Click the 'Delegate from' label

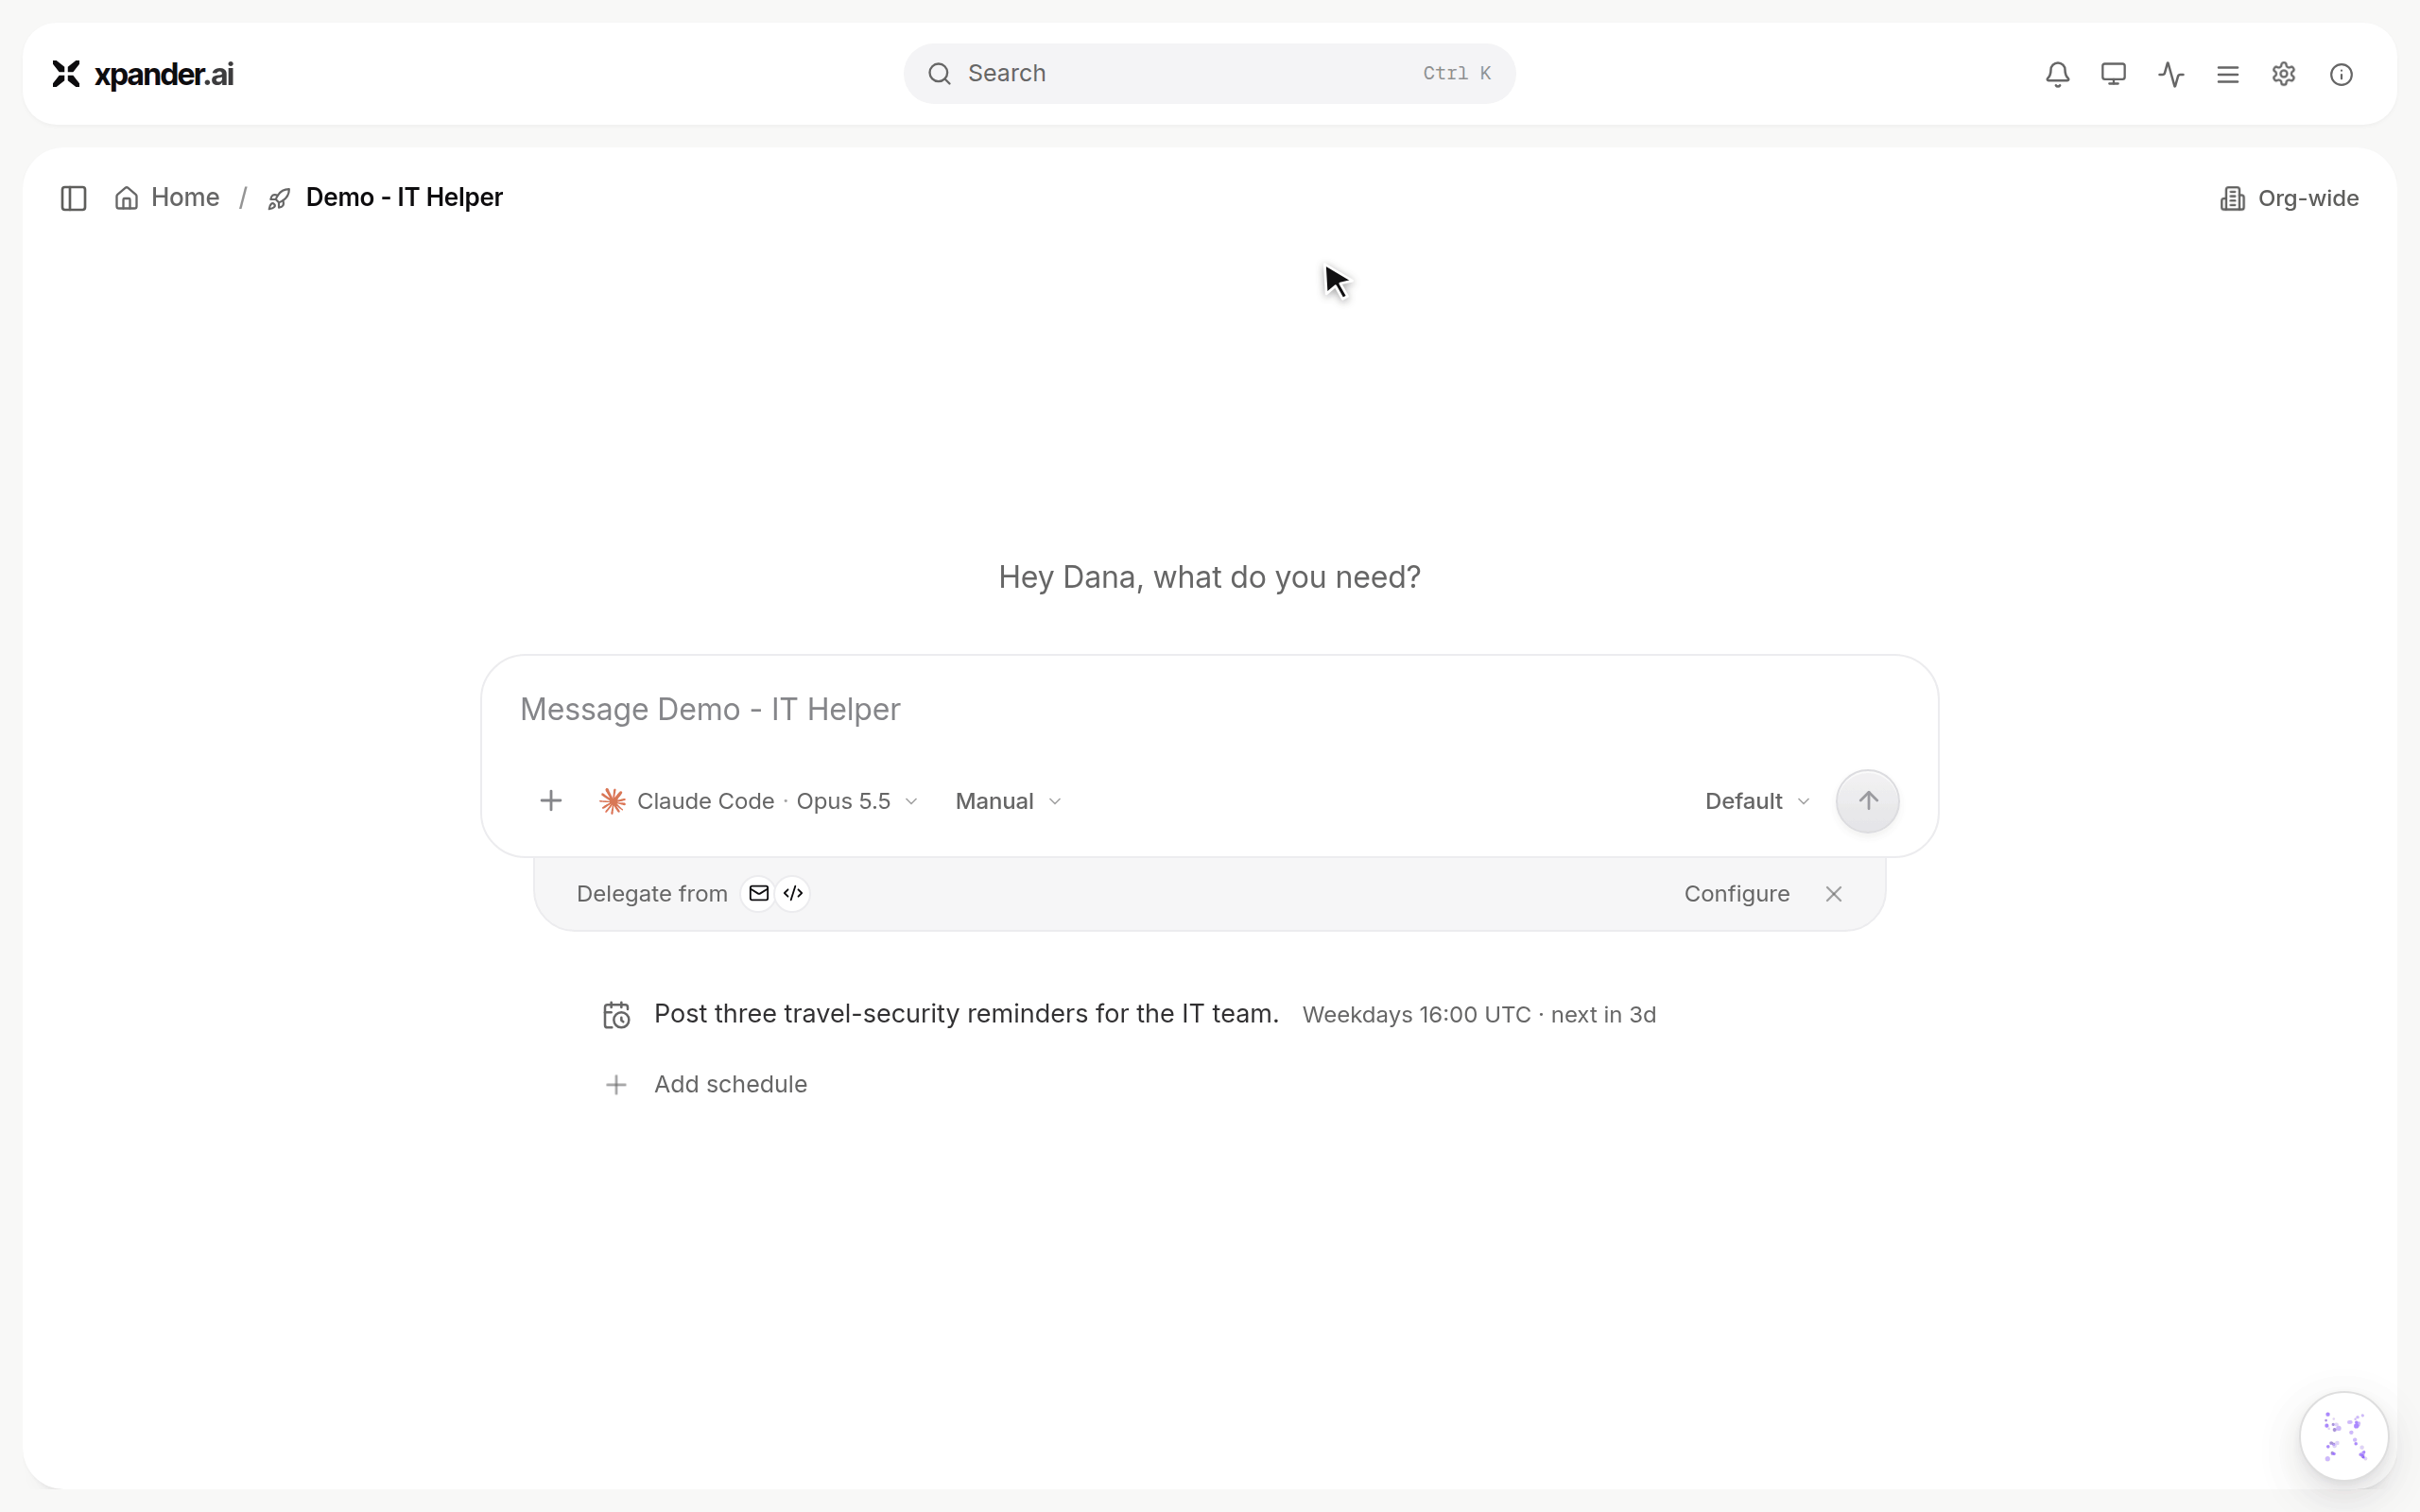pyautogui.click(x=652, y=894)
